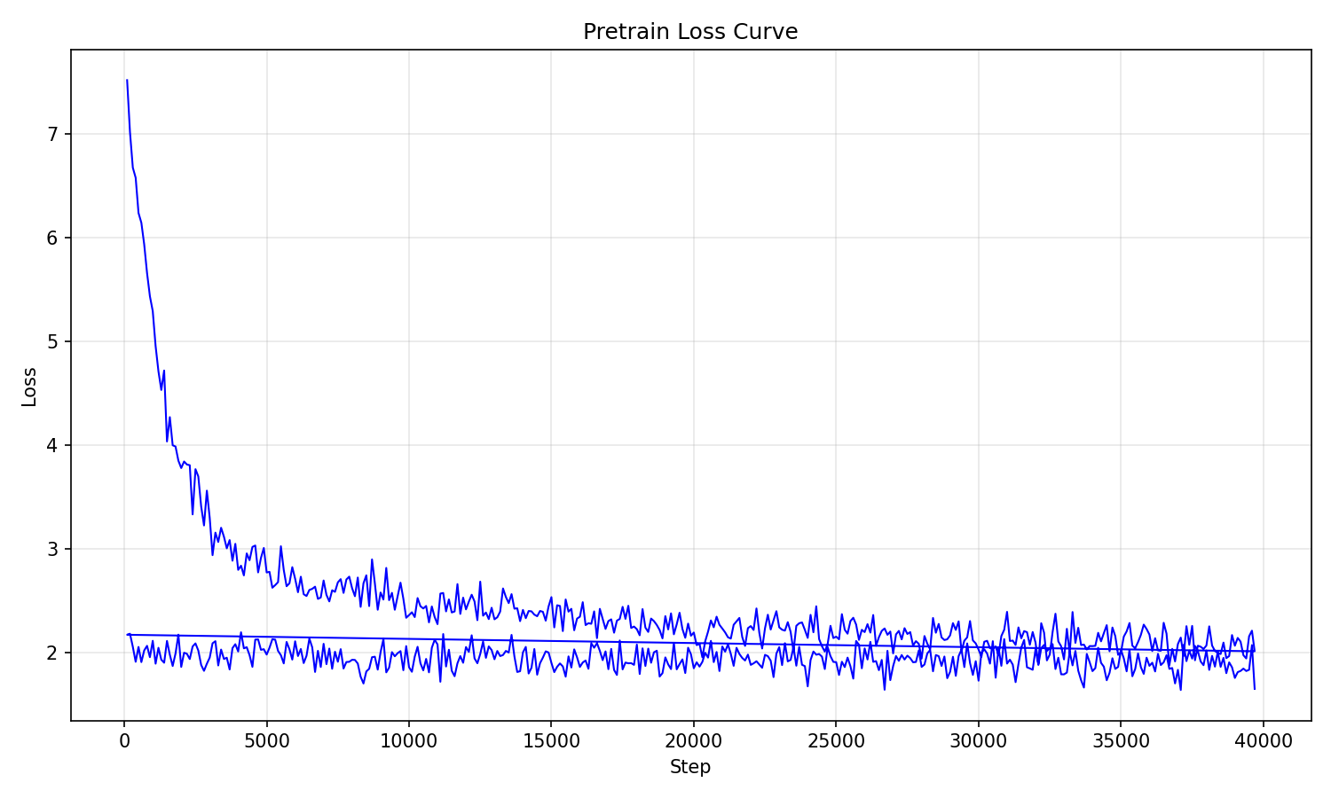The width and height of the screenshot is (1331, 798).
Task: Click the x-axis tick label 15000
Action: pyautogui.click(x=551, y=739)
